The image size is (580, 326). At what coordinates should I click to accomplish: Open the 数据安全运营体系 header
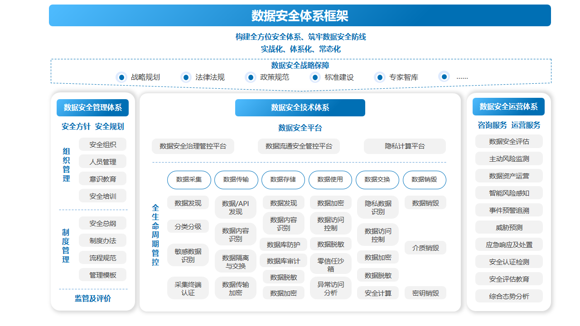coord(508,107)
